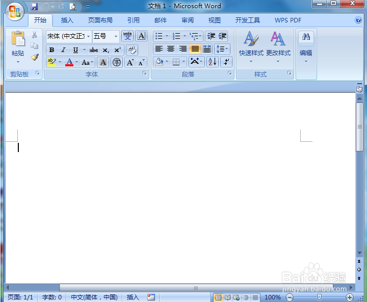Click 页面: 1/1 in status bar
Image resolution: width=367 pixels, height=302 pixels.
pos(20,297)
